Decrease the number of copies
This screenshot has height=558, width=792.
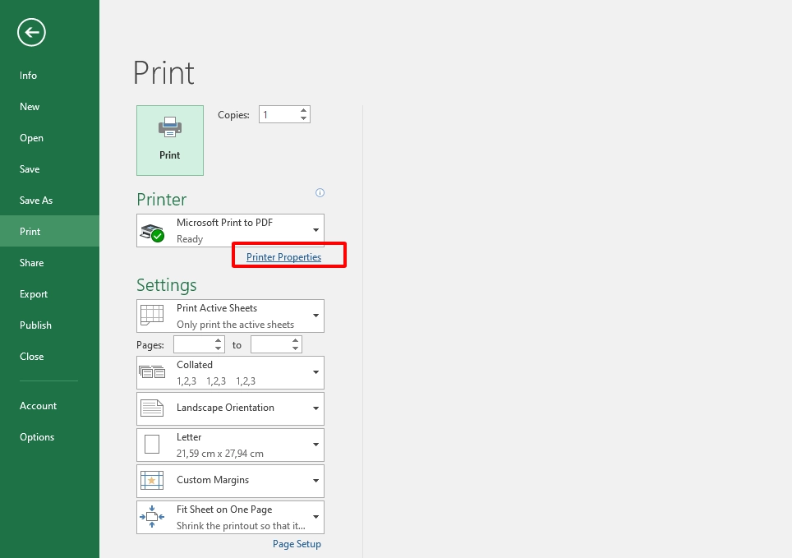pos(304,119)
